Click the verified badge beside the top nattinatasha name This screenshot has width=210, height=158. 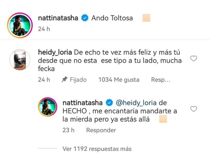(85, 18)
